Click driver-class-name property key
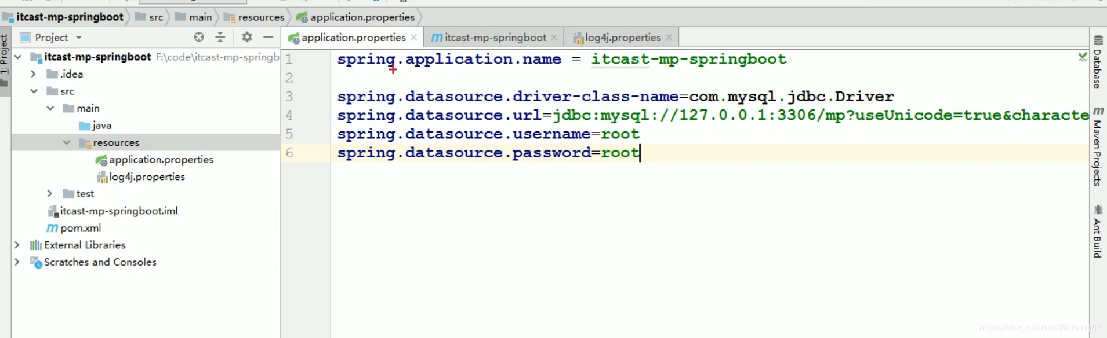Screen dimensions: 1107x338 (x=508, y=97)
